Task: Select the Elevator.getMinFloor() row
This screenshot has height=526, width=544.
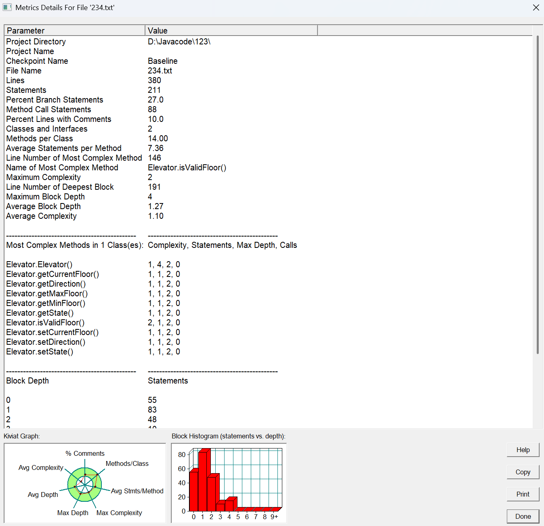Action: coord(46,303)
